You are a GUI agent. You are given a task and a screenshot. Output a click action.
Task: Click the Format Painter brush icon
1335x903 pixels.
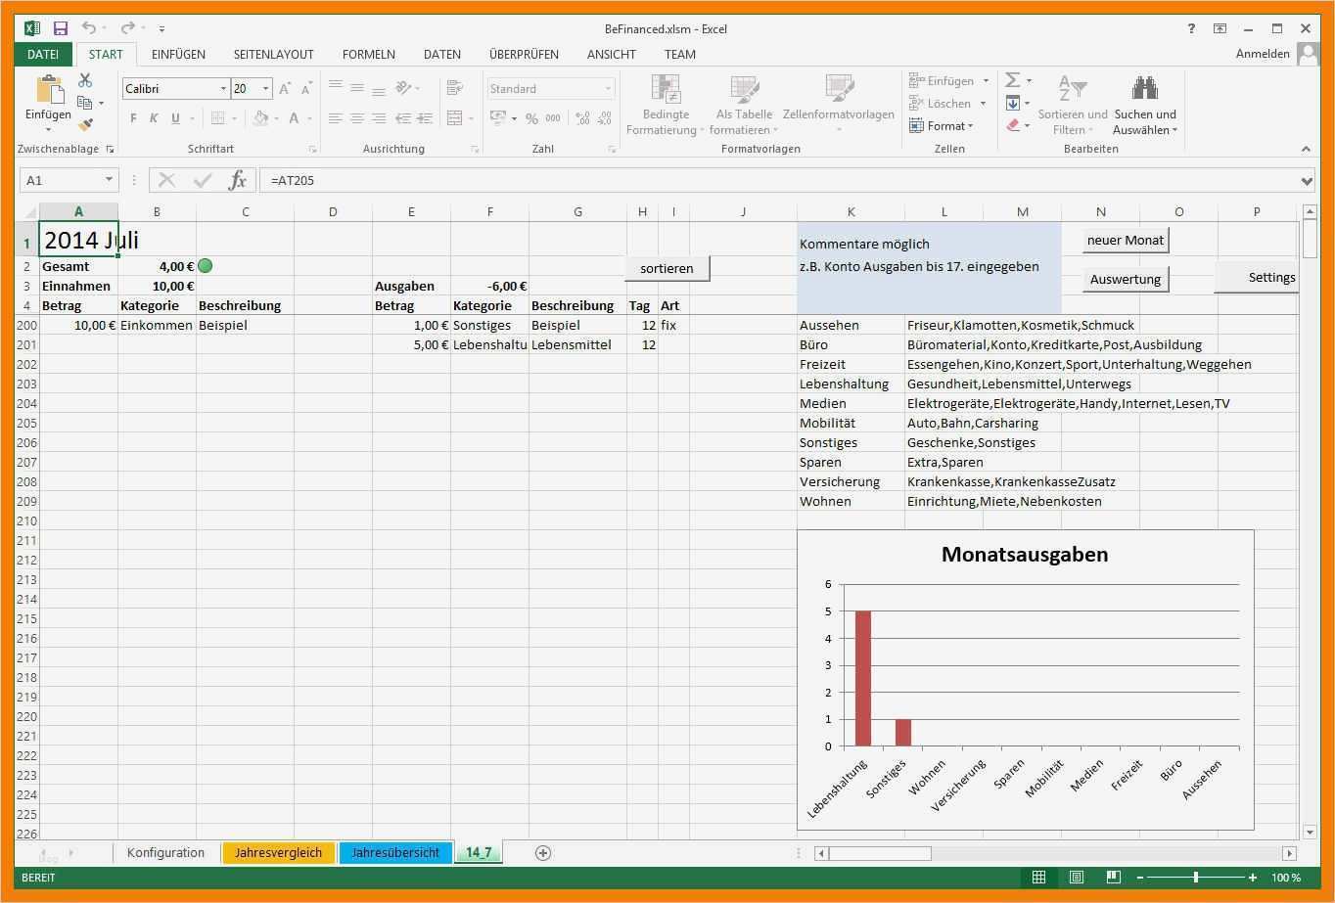coord(85,125)
